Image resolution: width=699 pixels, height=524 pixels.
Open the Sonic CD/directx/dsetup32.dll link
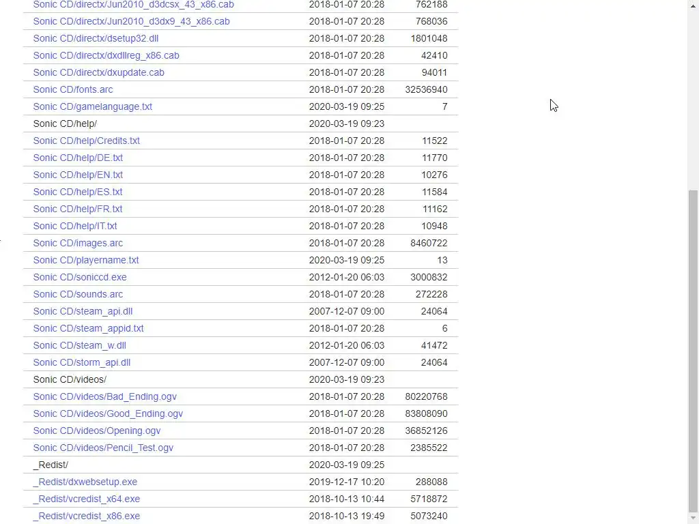pos(96,38)
